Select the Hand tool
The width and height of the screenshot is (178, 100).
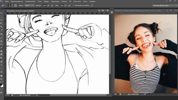point(1,76)
